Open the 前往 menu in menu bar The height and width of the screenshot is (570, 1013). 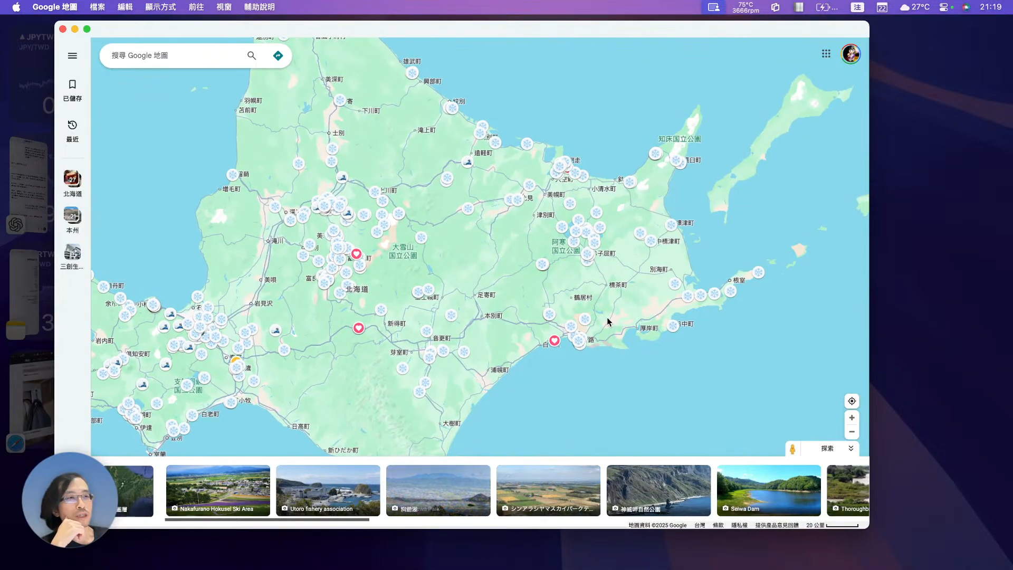pyautogui.click(x=196, y=7)
